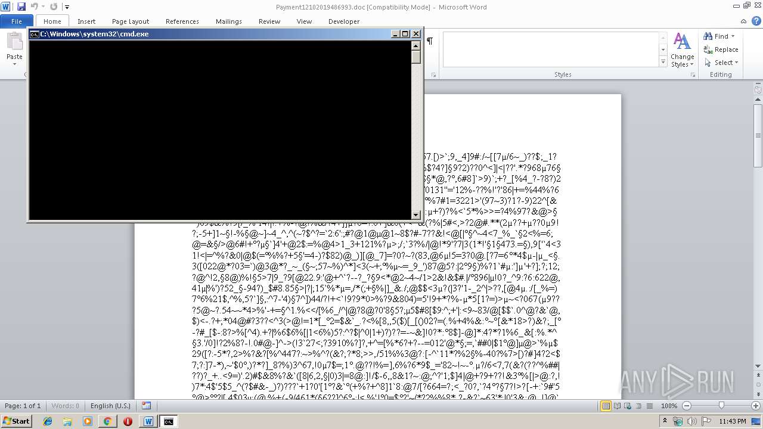This screenshot has height=429, width=763.
Task: Toggle Show/Hide paragraph marks button
Action: 430,41
